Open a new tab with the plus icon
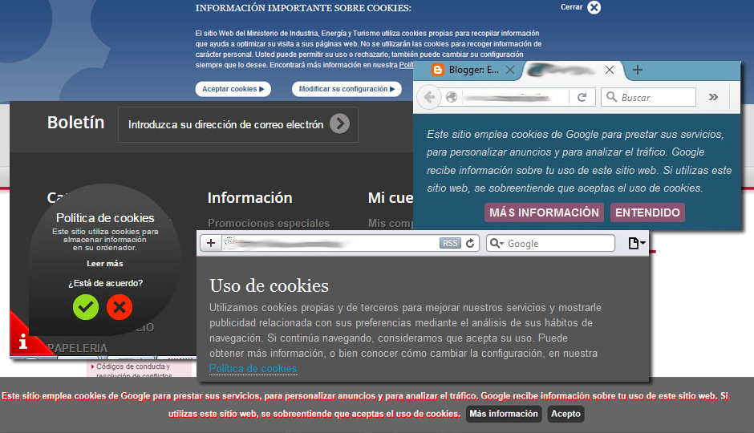754x433 pixels. 638,71
